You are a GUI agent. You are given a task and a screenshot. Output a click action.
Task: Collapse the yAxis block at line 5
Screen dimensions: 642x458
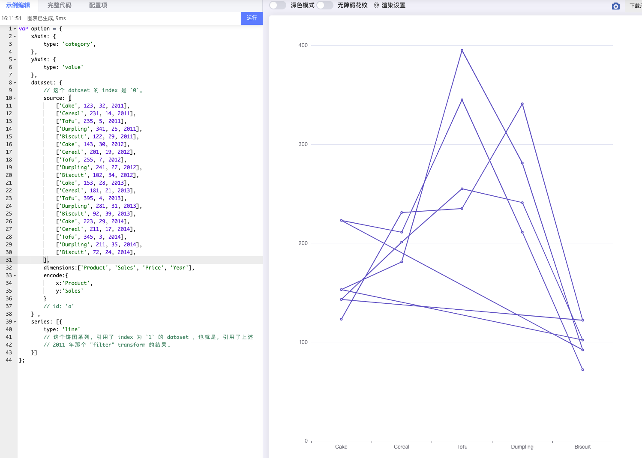click(14, 60)
